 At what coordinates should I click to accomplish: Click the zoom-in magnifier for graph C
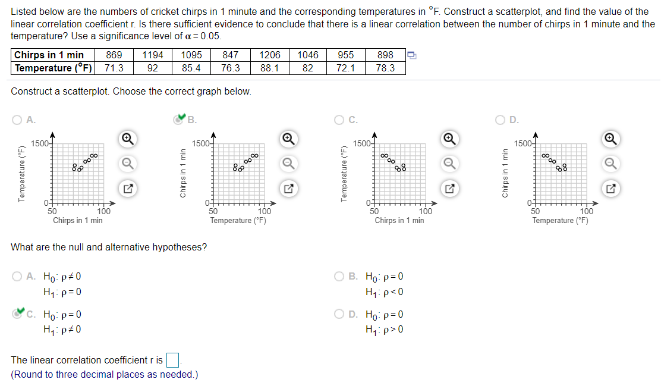pyautogui.click(x=450, y=139)
